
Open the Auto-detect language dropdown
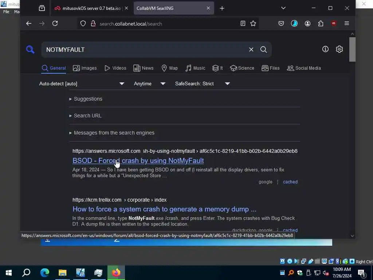pyautogui.click(x=82, y=83)
